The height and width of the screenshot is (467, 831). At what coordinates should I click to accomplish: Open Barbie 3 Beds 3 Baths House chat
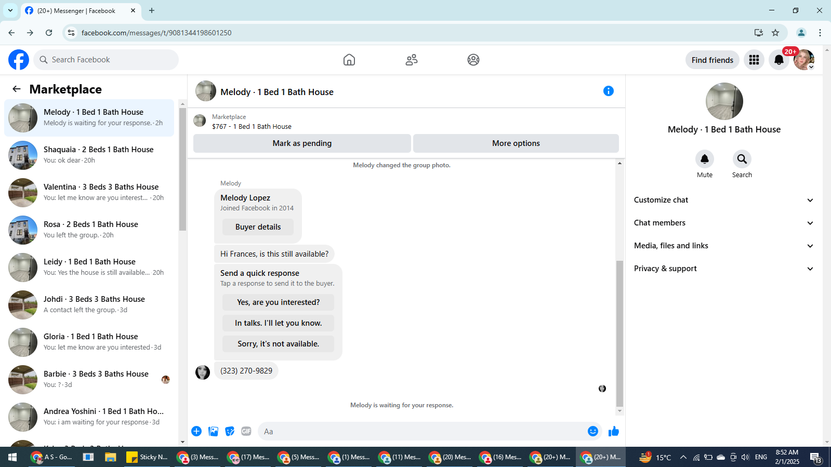tap(89, 380)
